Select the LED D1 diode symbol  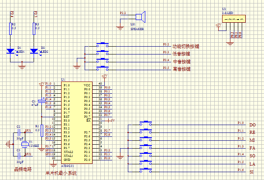(x=10, y=51)
